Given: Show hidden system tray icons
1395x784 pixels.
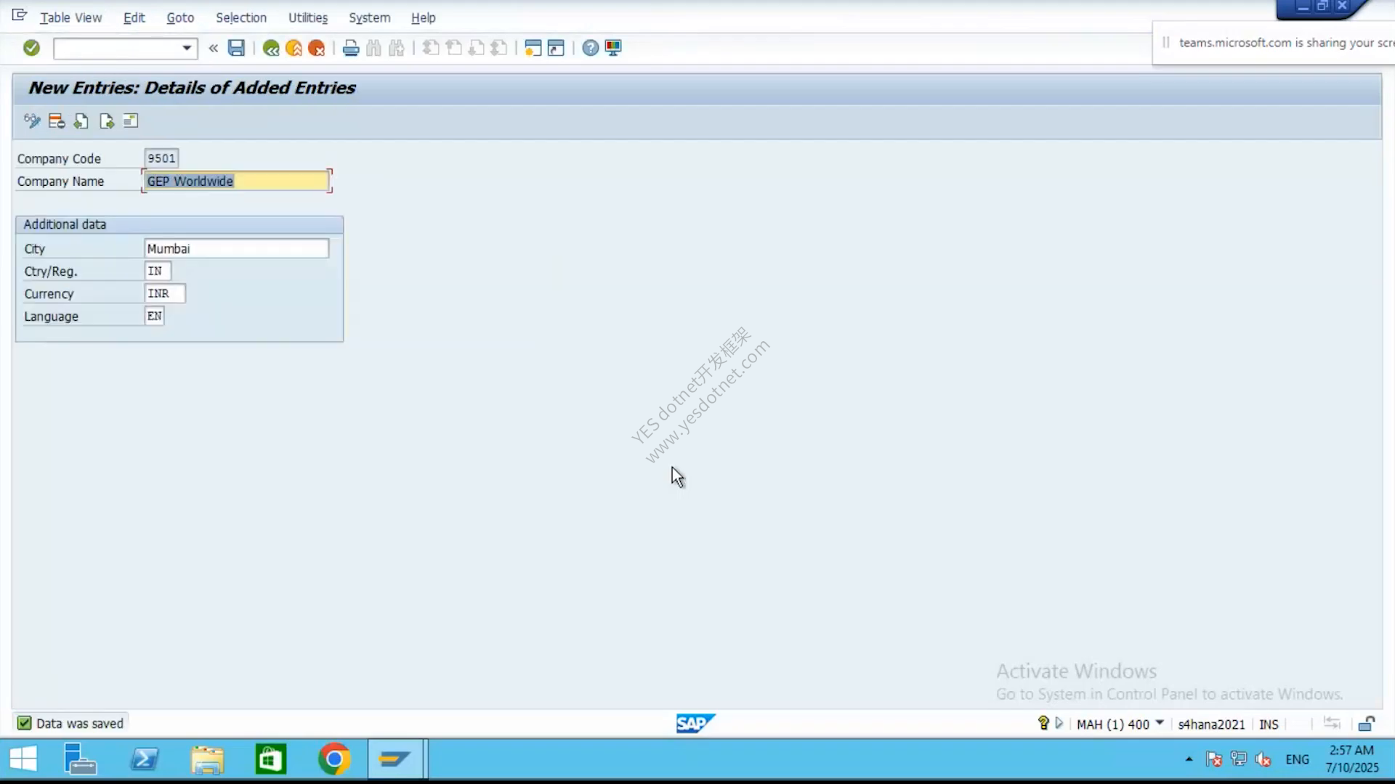Looking at the screenshot, I should [1189, 759].
